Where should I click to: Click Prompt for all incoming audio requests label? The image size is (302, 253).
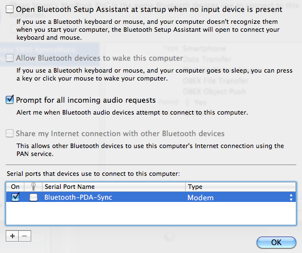click(86, 100)
